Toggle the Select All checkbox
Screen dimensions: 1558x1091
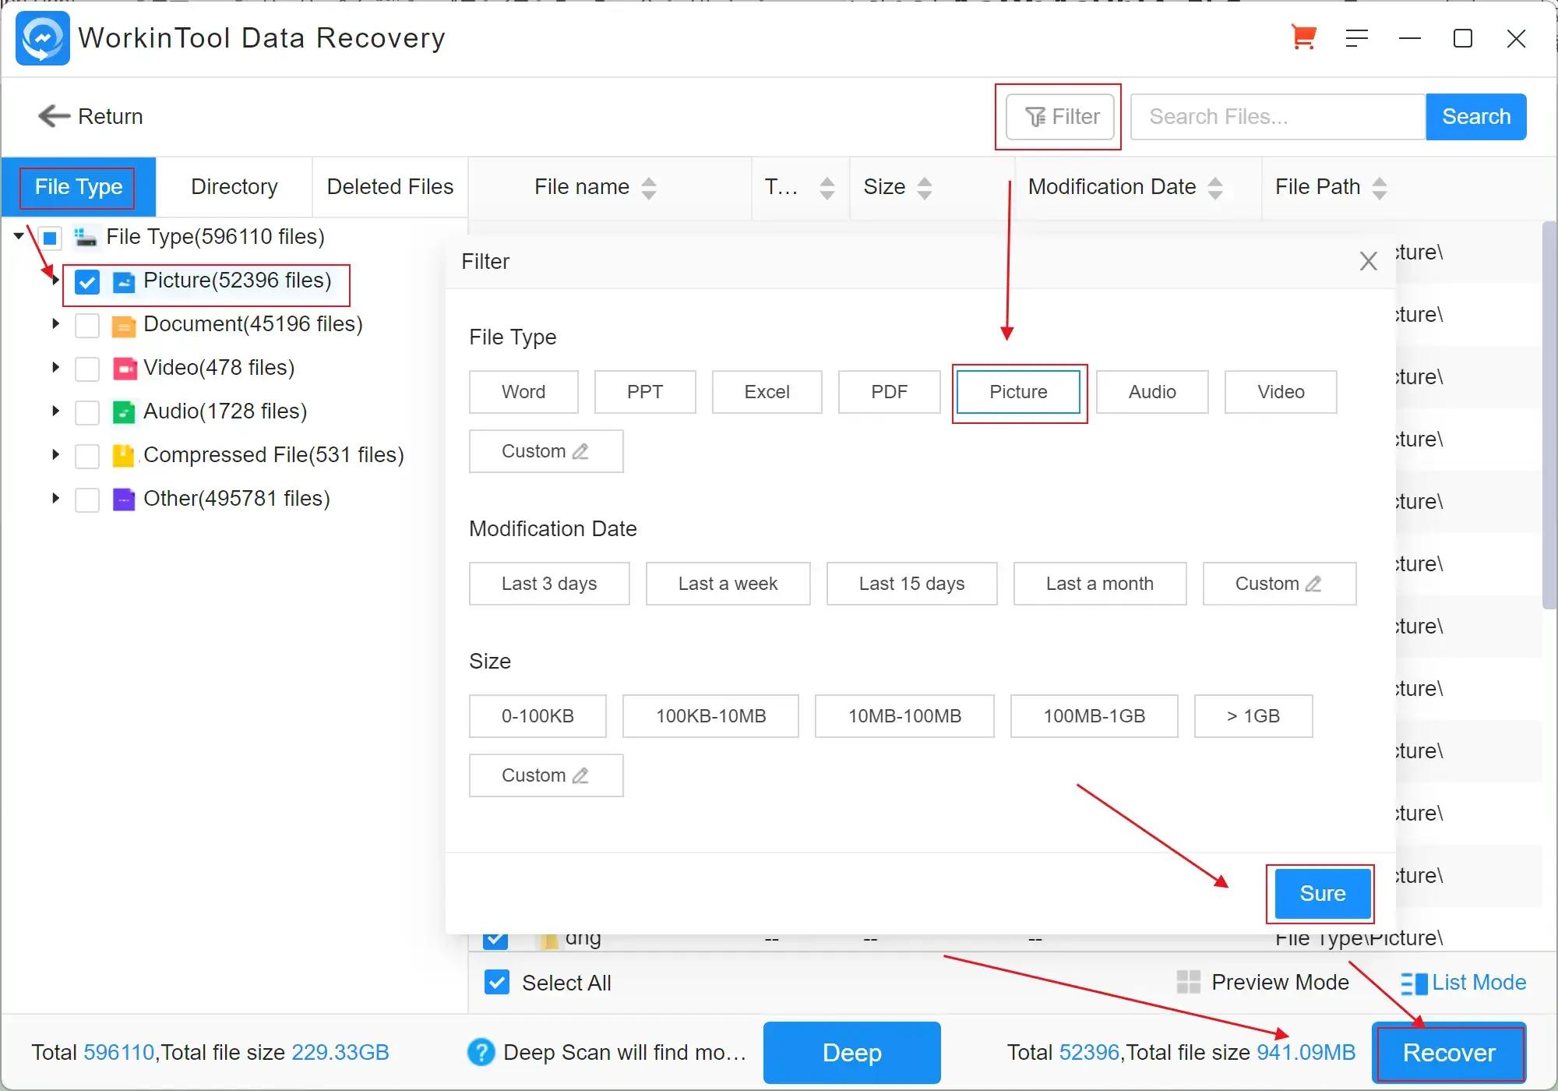point(497,983)
